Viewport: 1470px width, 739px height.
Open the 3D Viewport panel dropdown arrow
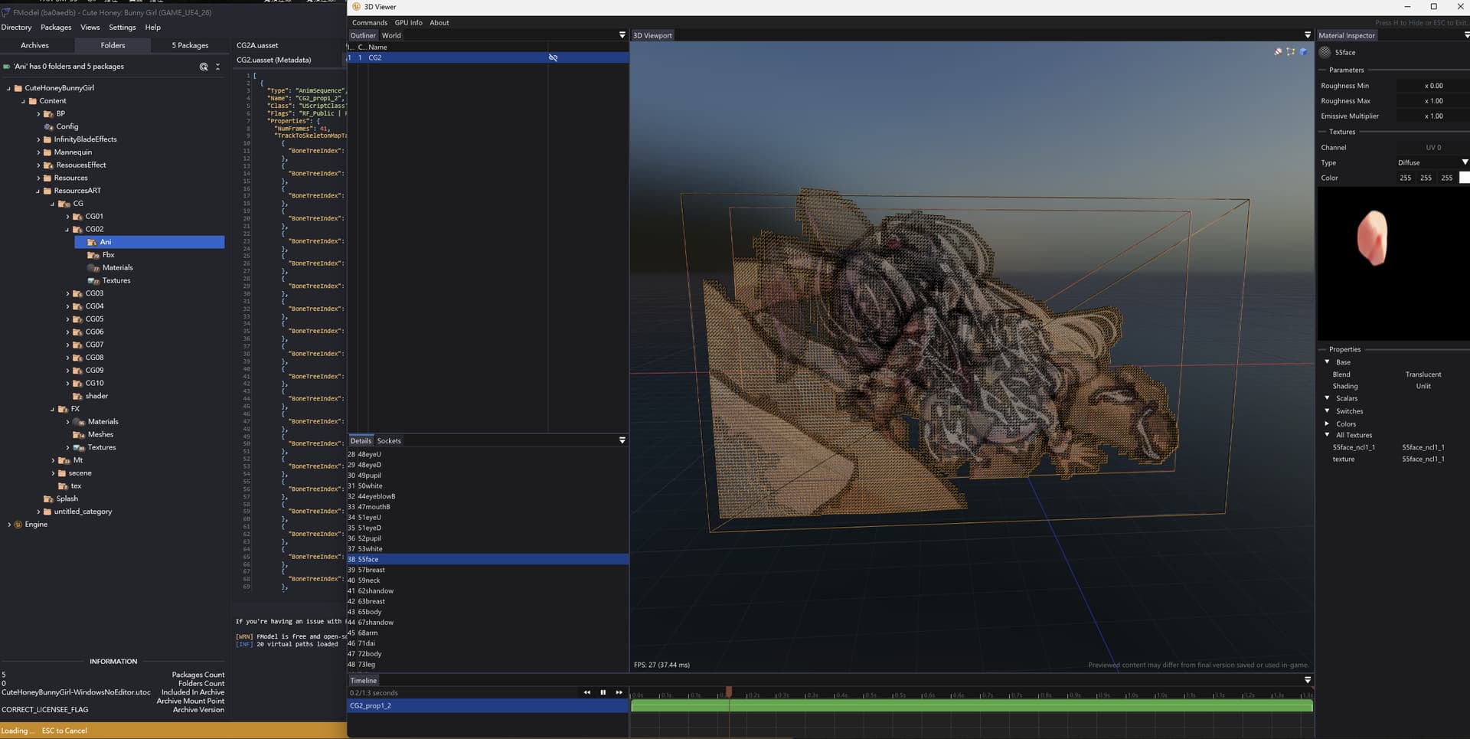(1308, 35)
